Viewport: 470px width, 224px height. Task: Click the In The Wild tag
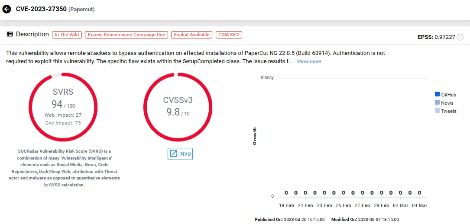point(67,35)
